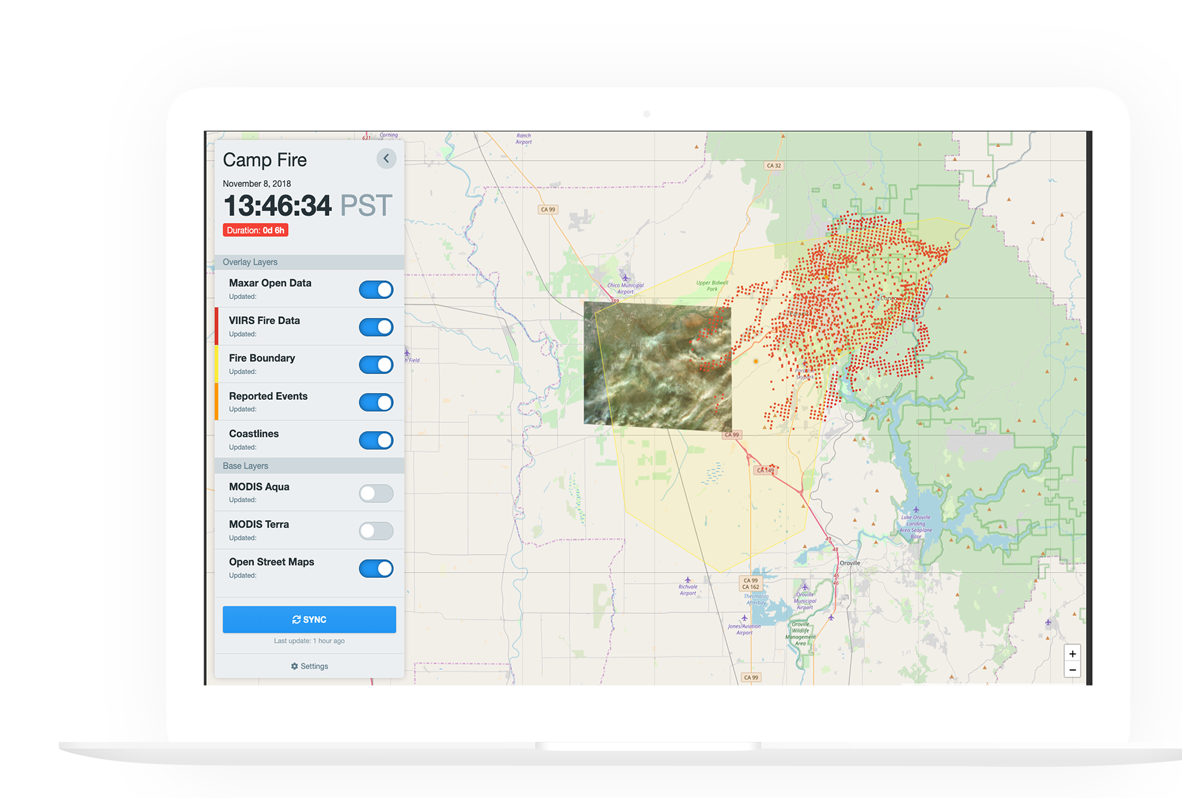
Task: Click the SYNC button
Action: 309,620
